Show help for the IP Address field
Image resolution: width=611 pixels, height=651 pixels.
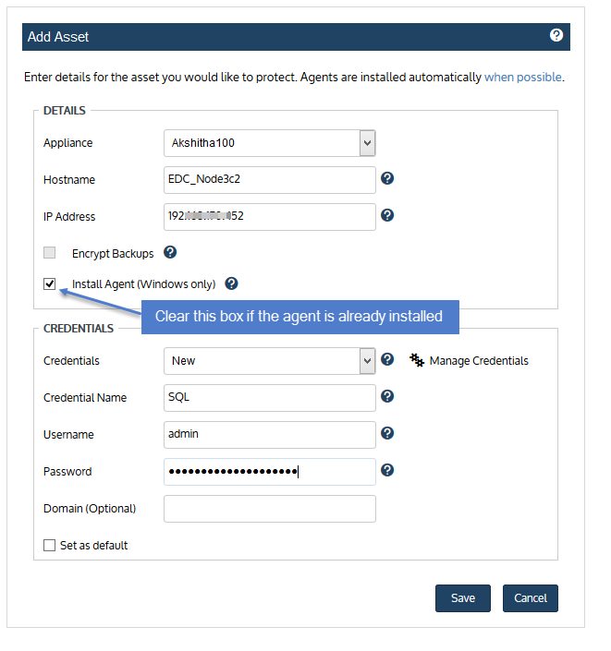pos(387,215)
